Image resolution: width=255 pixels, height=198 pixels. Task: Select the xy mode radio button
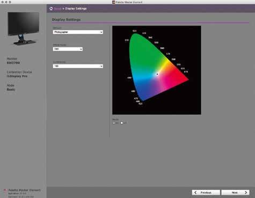coord(114,123)
